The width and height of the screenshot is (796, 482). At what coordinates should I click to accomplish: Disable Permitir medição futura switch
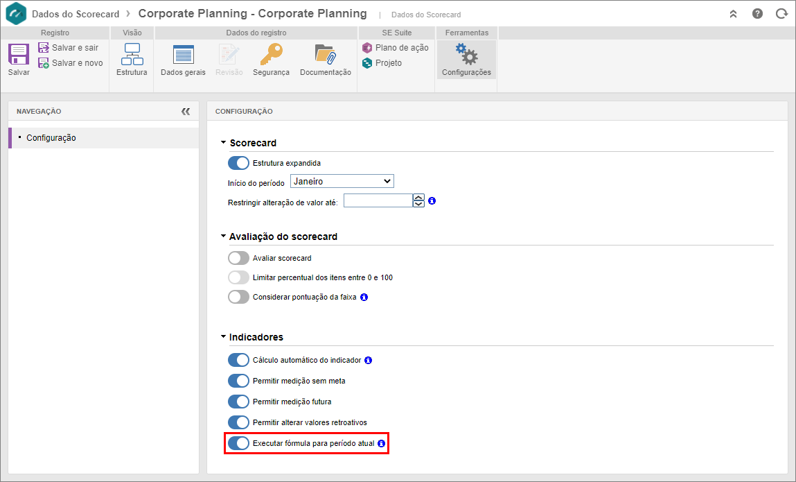tap(238, 401)
